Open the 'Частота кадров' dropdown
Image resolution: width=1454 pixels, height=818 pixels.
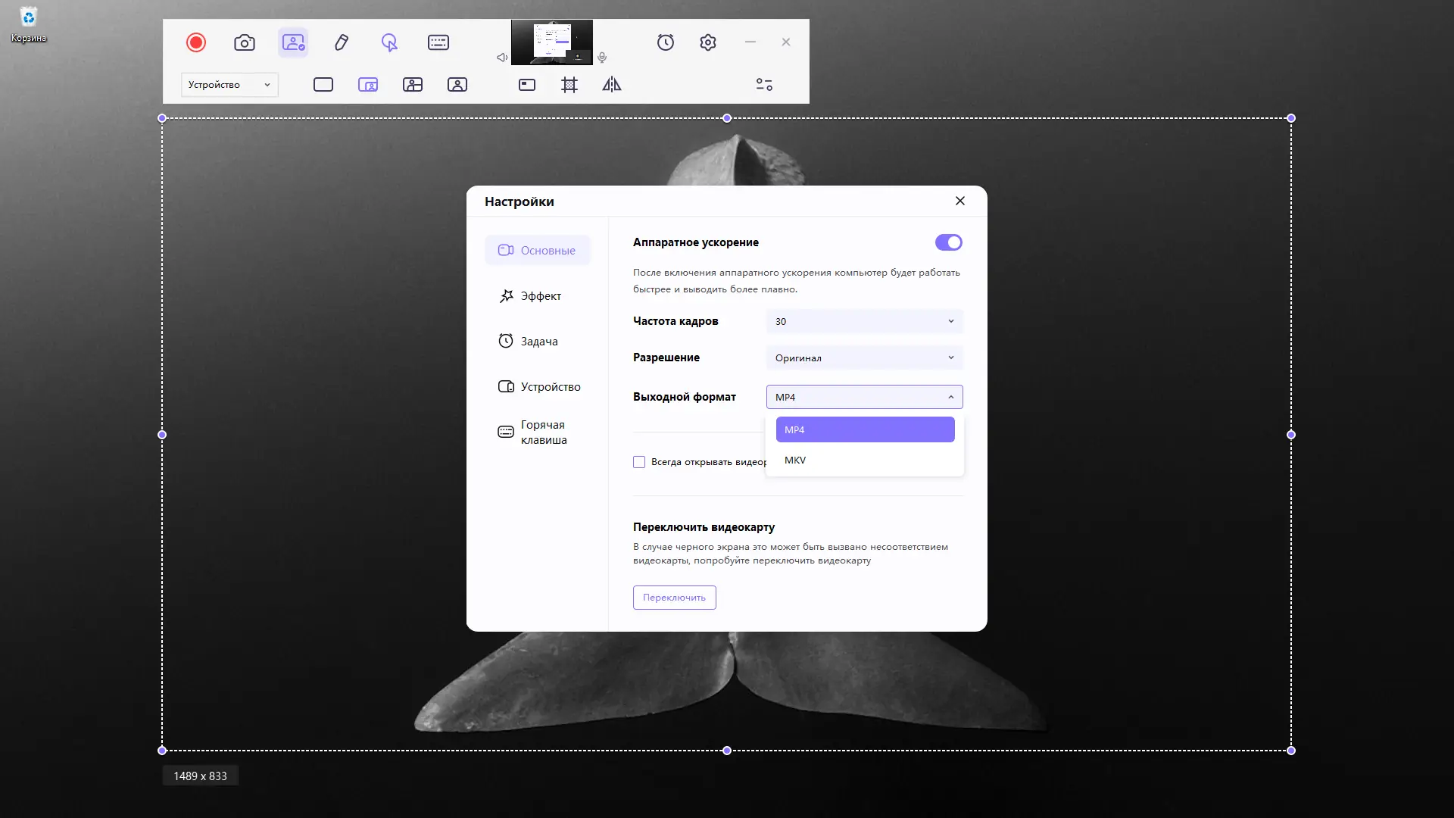pos(864,321)
